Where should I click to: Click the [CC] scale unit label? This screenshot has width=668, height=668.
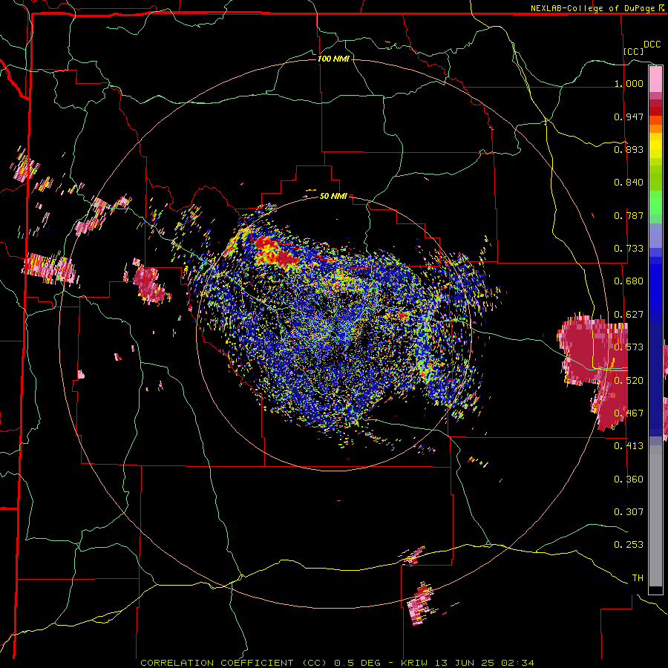coord(634,51)
